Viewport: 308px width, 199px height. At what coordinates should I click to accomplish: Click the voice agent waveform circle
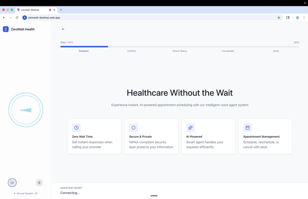coord(26,110)
